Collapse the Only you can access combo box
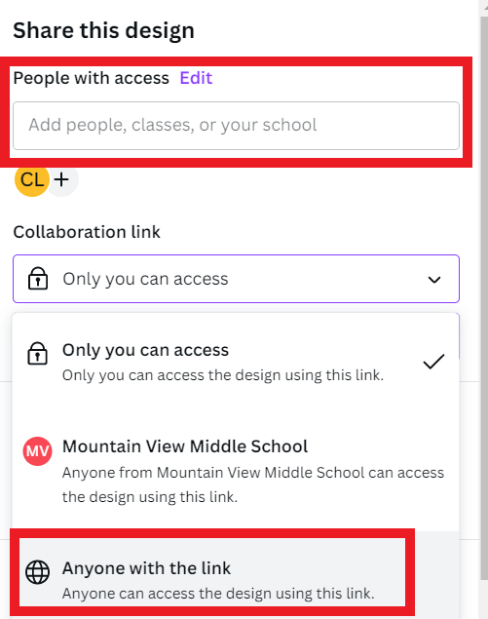Image resolution: width=488 pixels, height=619 pixels. [236, 279]
